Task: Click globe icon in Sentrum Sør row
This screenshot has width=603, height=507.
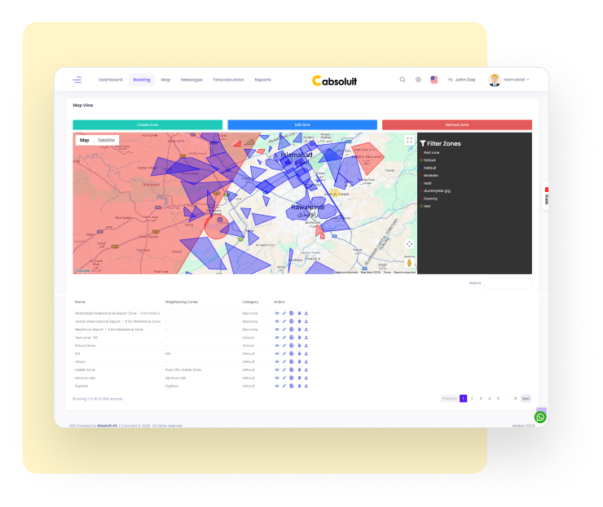Action: 292,378
